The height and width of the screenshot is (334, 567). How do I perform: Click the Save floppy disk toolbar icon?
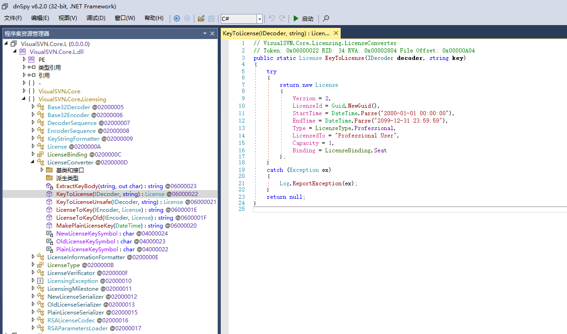click(x=211, y=19)
